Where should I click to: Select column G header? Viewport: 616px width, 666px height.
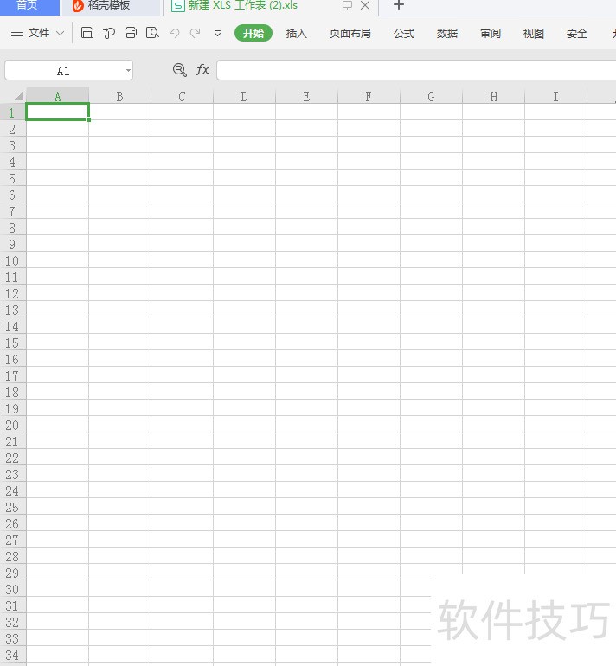[431, 96]
